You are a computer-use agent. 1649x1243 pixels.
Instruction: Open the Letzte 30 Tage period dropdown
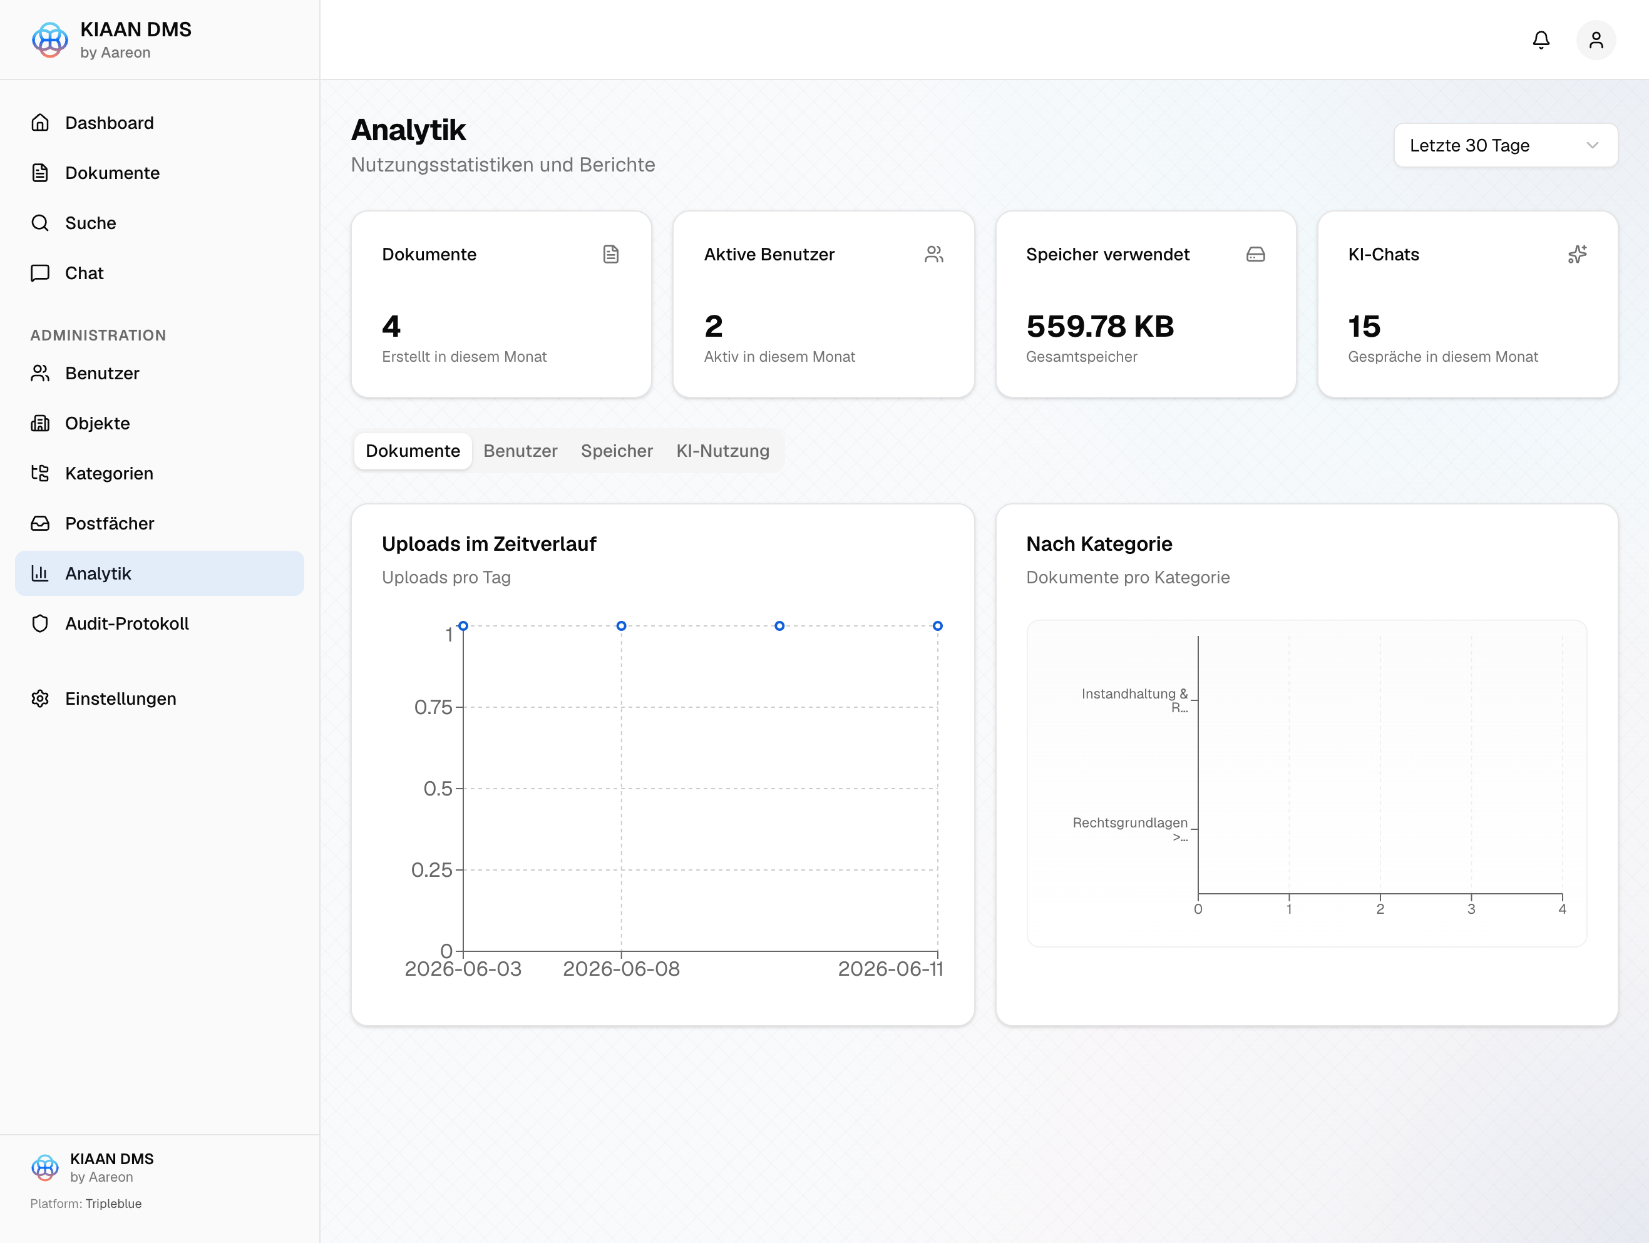1505,145
